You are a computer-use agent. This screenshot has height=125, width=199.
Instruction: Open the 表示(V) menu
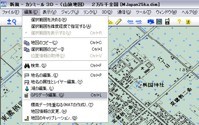coord(49,12)
